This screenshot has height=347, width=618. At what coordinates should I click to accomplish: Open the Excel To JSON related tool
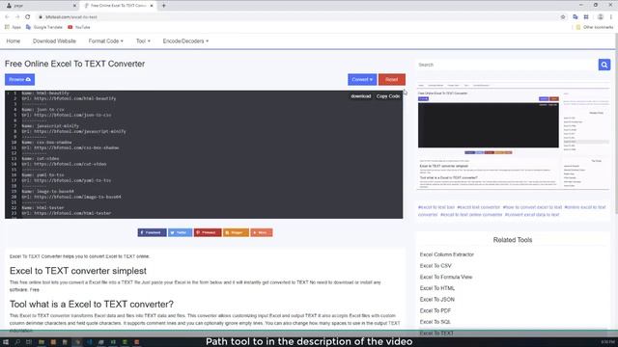click(437, 300)
